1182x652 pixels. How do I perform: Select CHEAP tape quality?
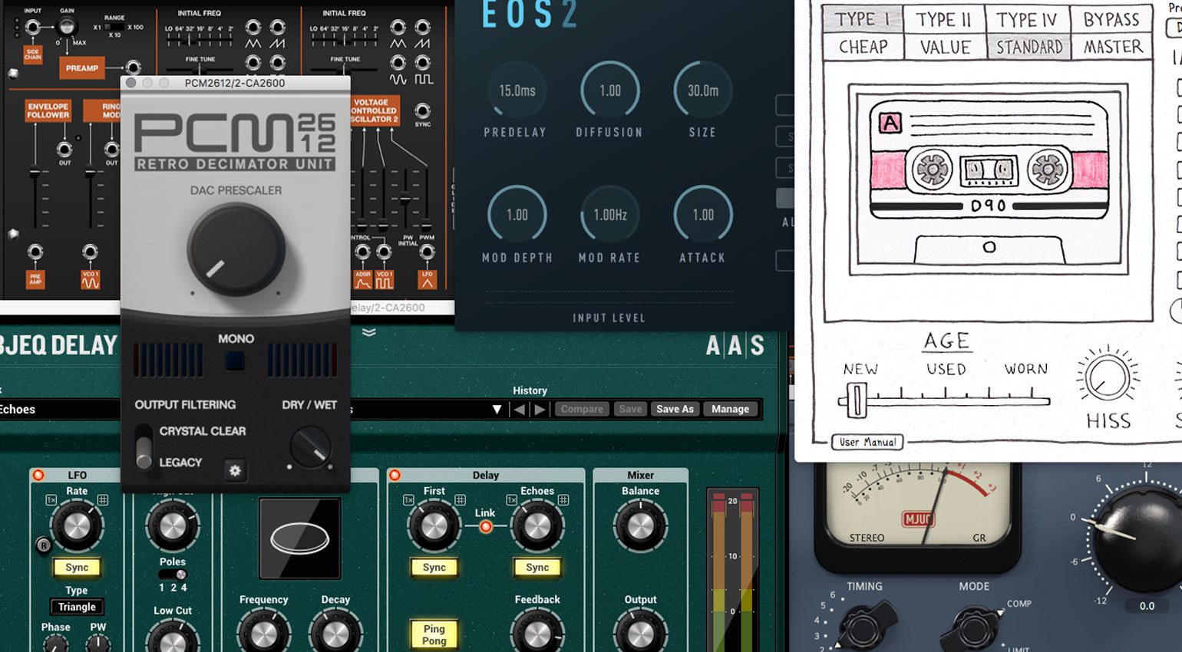pos(863,47)
